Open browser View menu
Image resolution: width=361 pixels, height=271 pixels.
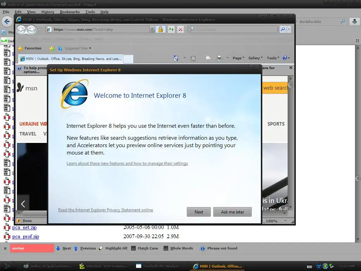click(x=31, y=12)
